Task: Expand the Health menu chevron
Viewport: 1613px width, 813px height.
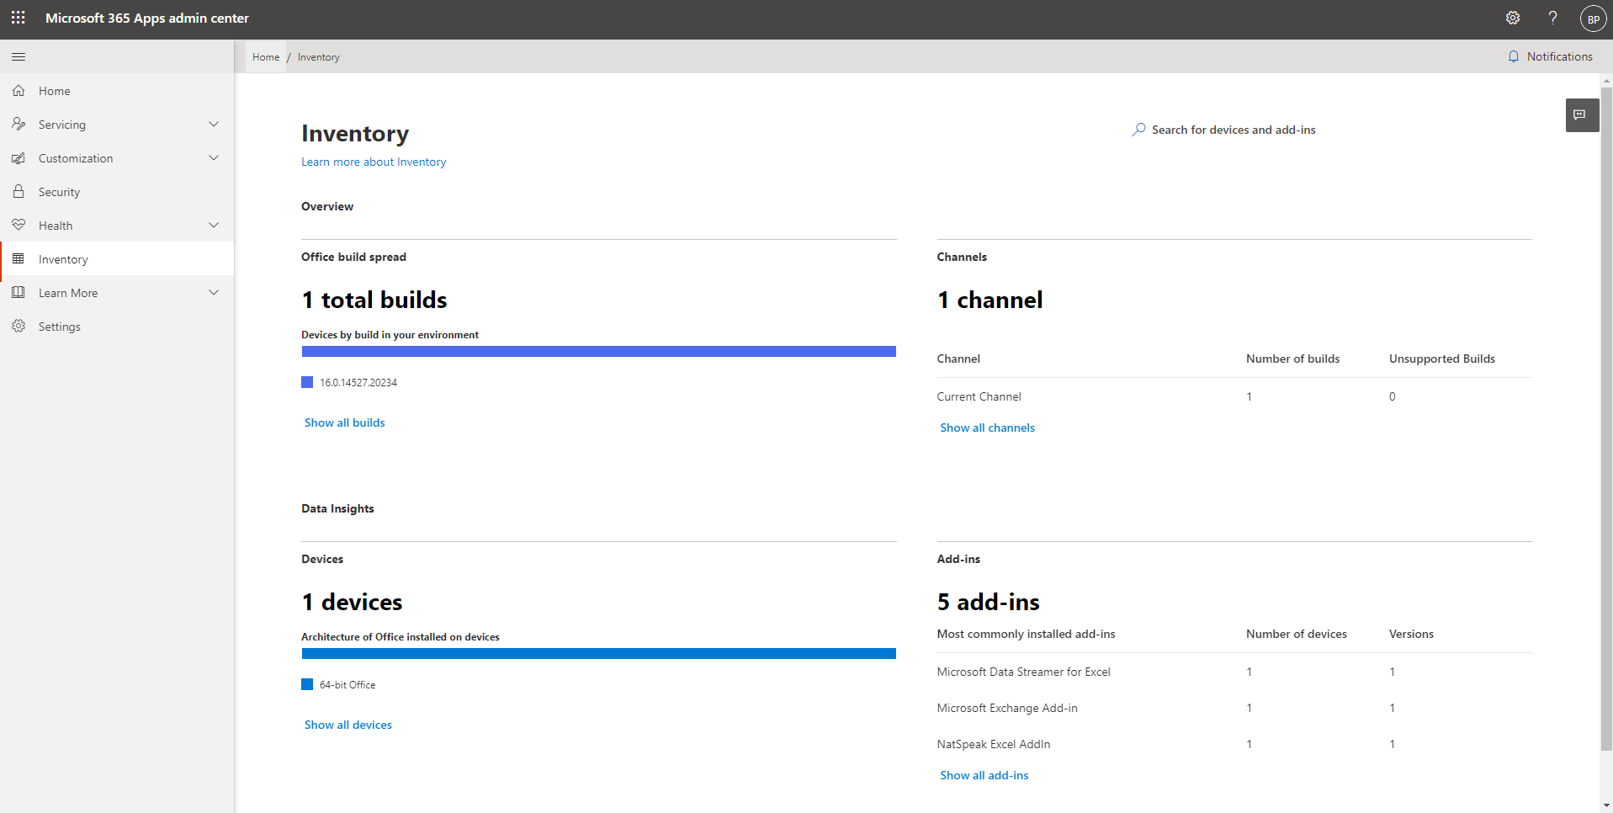Action: (x=214, y=225)
